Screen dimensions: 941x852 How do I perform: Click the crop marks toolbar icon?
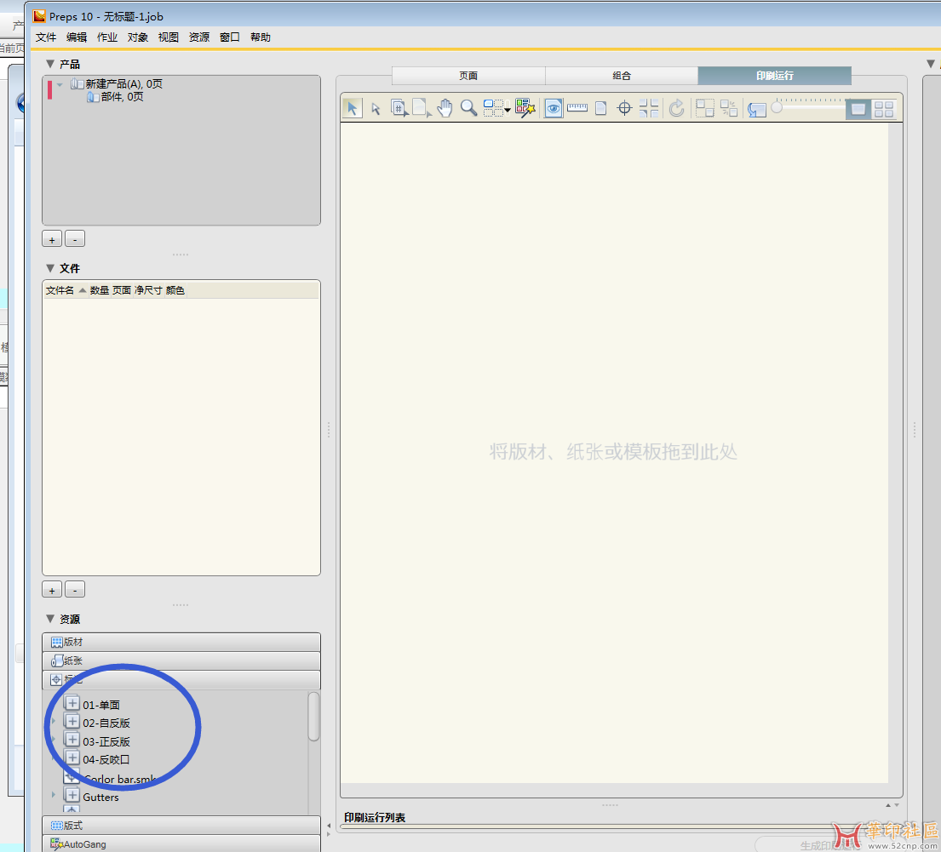[649, 108]
